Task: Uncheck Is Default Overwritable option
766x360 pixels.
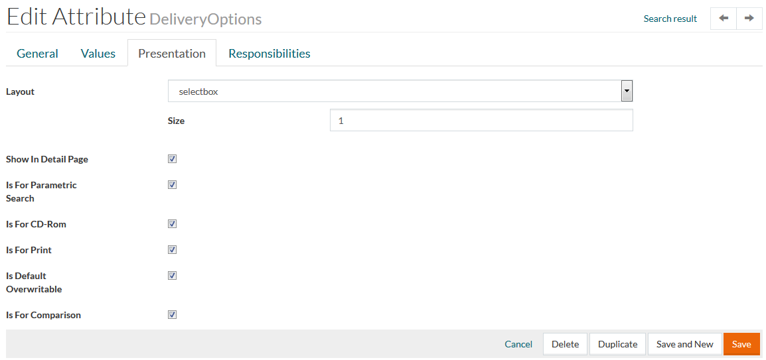Action: coord(173,276)
